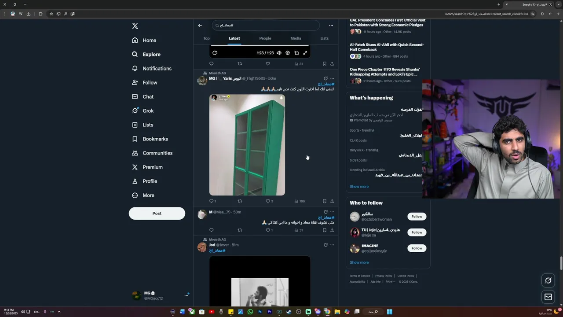The image size is (563, 317).
Task: Click the X search input field
Action: [266, 26]
